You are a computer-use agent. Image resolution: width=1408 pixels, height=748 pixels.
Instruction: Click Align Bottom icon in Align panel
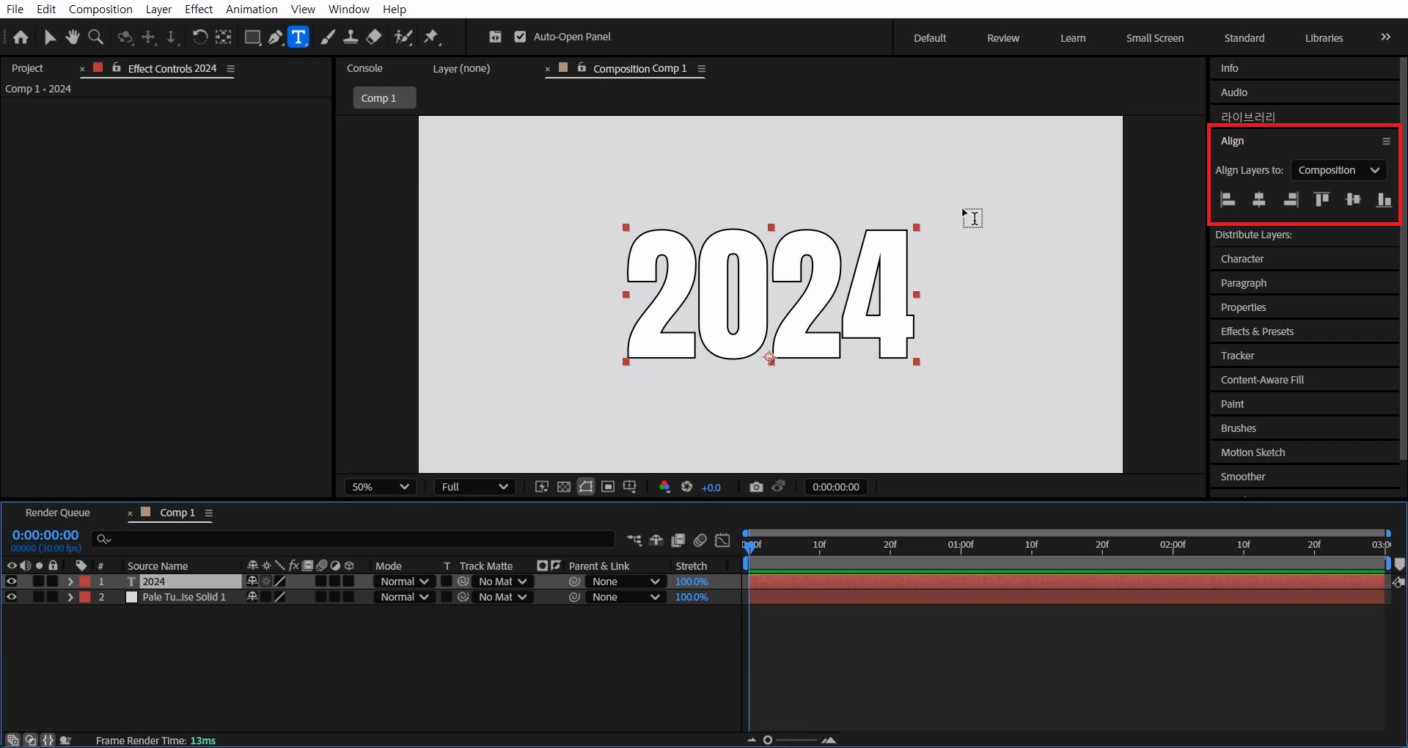(x=1384, y=199)
